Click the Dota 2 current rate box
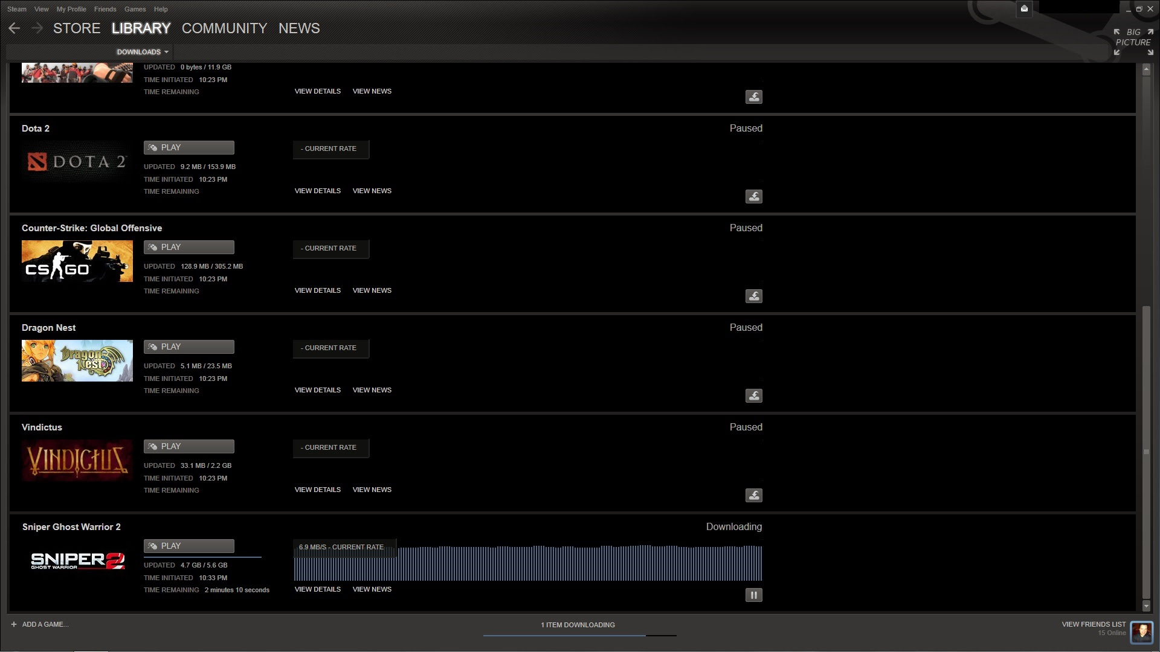Viewport: 1160px width, 652px height. coord(331,149)
